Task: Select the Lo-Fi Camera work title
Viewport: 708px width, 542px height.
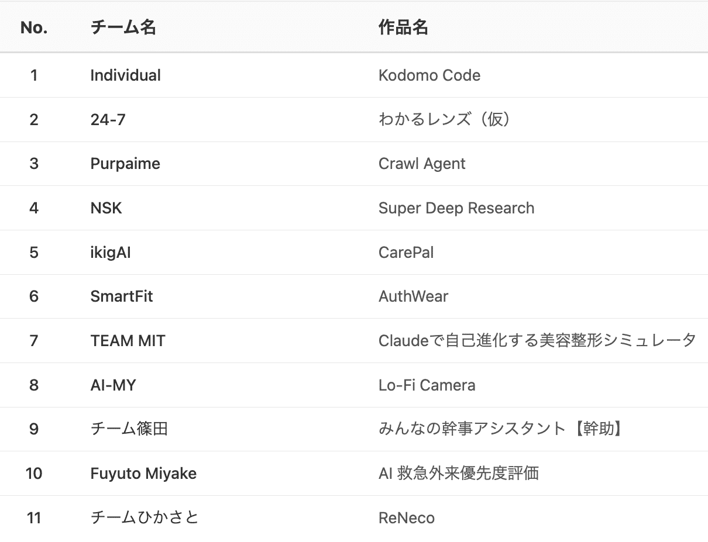Action: (427, 385)
